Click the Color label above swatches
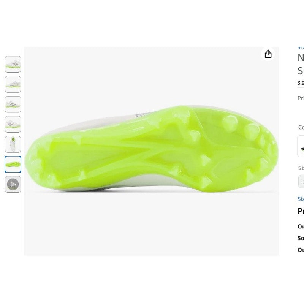304x304 pixels. [301, 127]
